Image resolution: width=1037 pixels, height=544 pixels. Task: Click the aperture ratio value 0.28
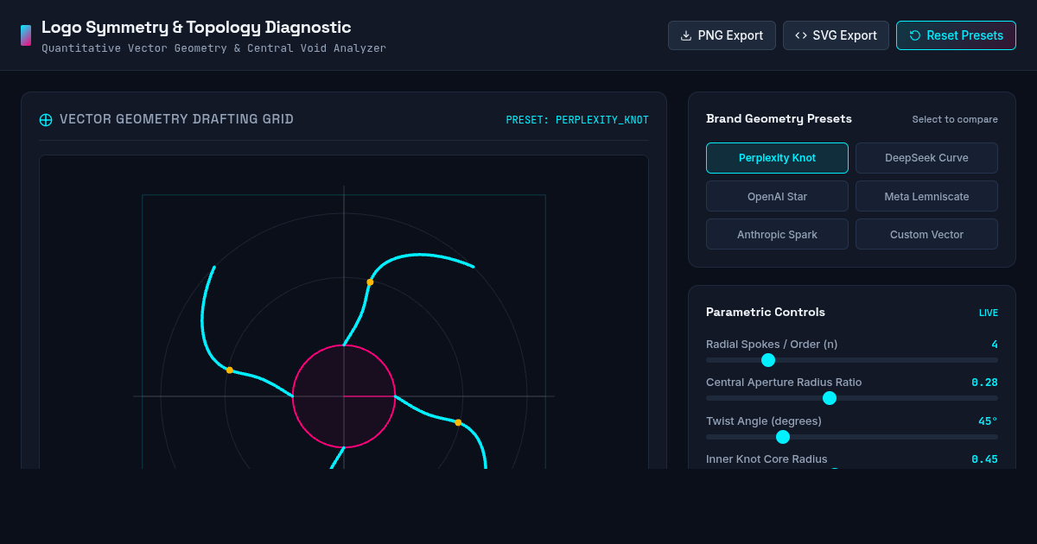point(984,383)
